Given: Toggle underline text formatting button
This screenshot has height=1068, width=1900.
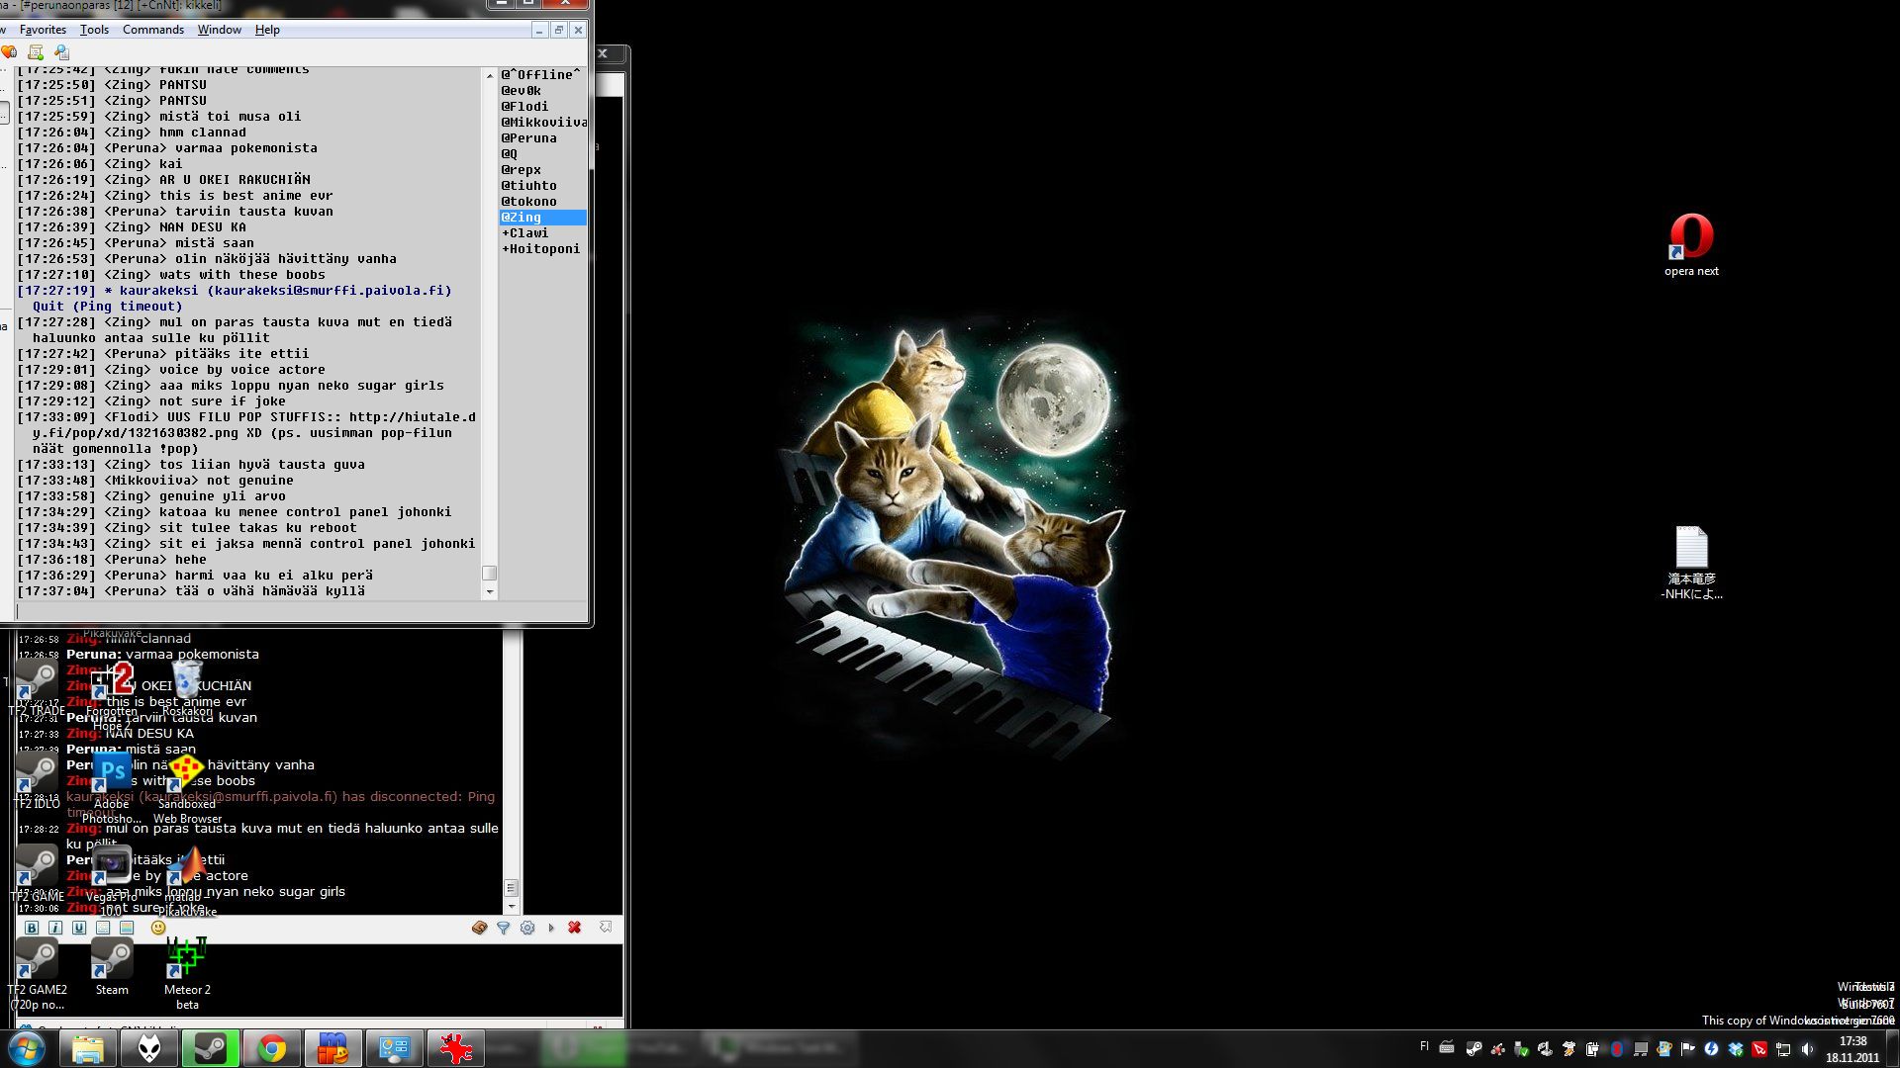Looking at the screenshot, I should pyautogui.click(x=79, y=928).
